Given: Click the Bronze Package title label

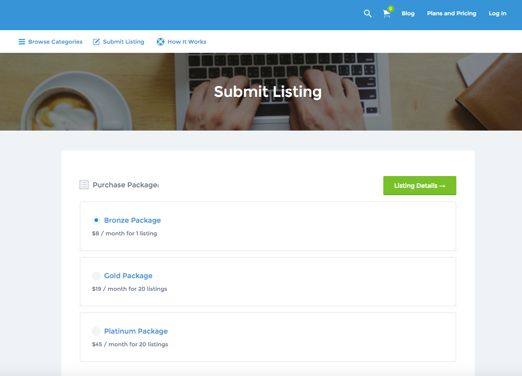Looking at the screenshot, I should click(133, 221).
